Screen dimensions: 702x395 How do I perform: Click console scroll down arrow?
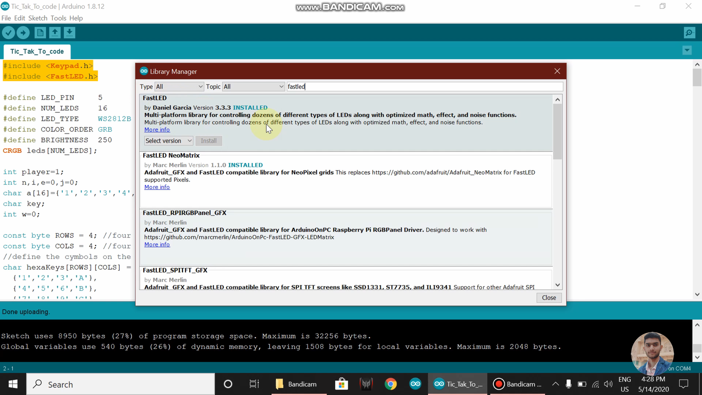coord(697,357)
